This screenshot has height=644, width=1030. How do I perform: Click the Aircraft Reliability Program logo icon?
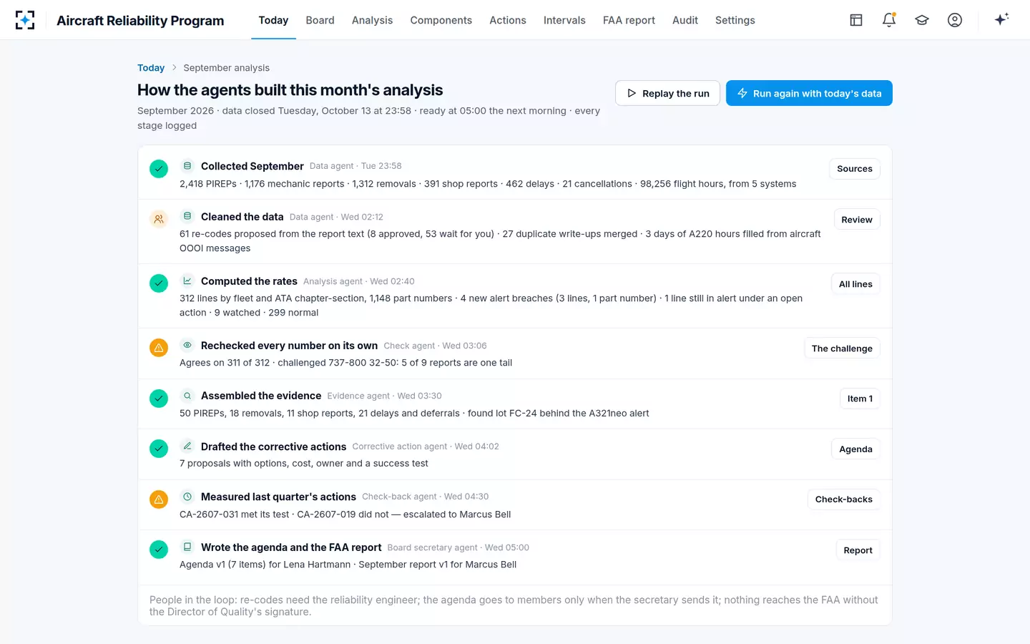tap(25, 20)
